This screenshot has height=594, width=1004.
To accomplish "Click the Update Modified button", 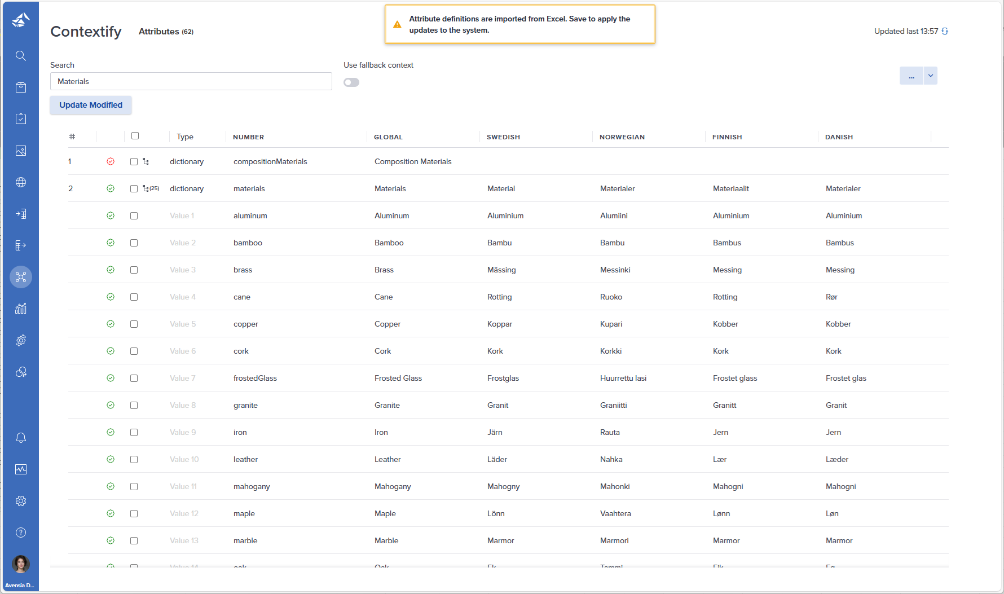I will pos(91,105).
